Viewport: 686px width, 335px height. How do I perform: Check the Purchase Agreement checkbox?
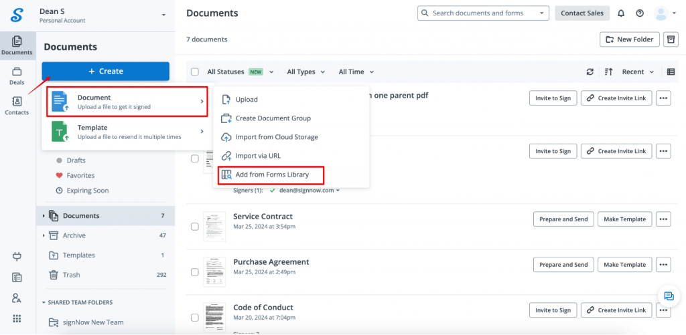click(195, 272)
